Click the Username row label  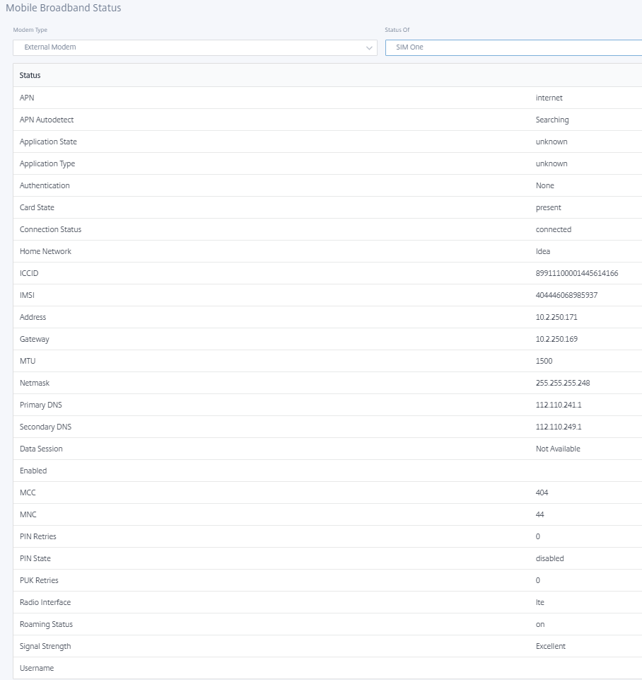point(36,668)
